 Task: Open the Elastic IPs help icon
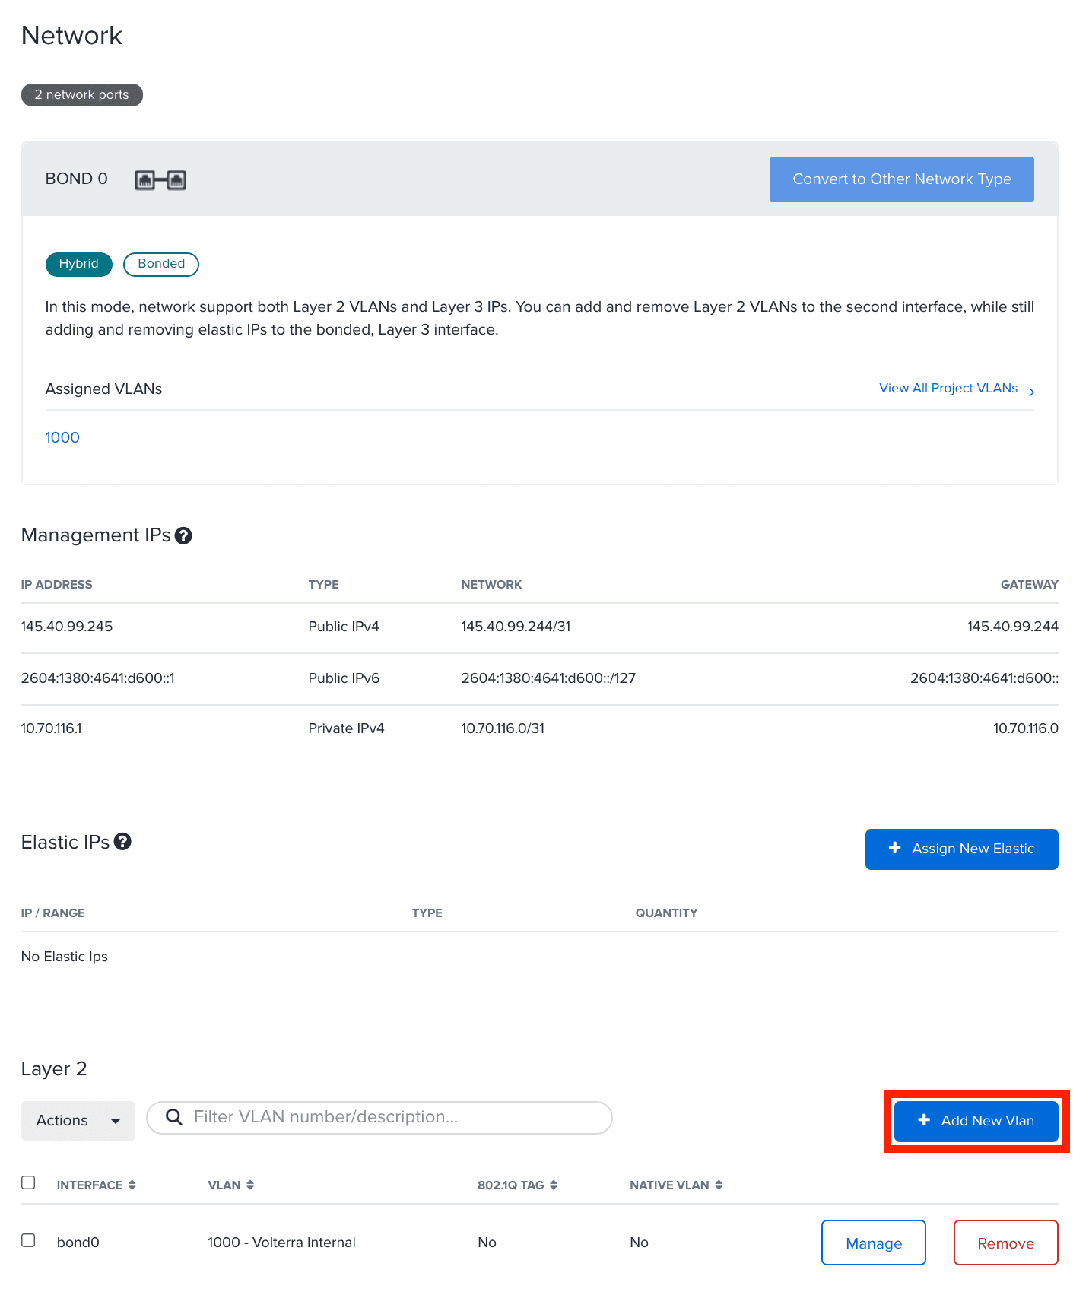122,842
